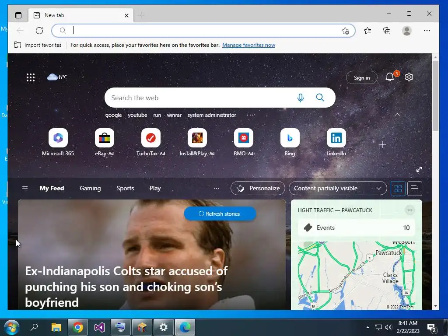This screenshot has width=448, height=336.
Task: Open the browser profile avatar
Action: click(x=406, y=31)
